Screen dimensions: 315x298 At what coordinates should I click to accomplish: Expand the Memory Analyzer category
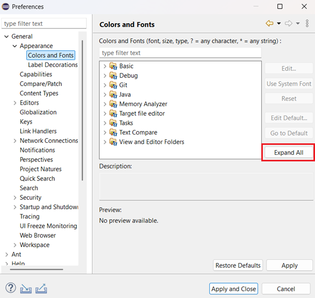point(105,104)
